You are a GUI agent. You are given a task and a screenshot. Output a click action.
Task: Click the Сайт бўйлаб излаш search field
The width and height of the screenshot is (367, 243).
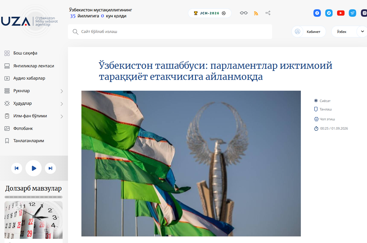pos(170,31)
